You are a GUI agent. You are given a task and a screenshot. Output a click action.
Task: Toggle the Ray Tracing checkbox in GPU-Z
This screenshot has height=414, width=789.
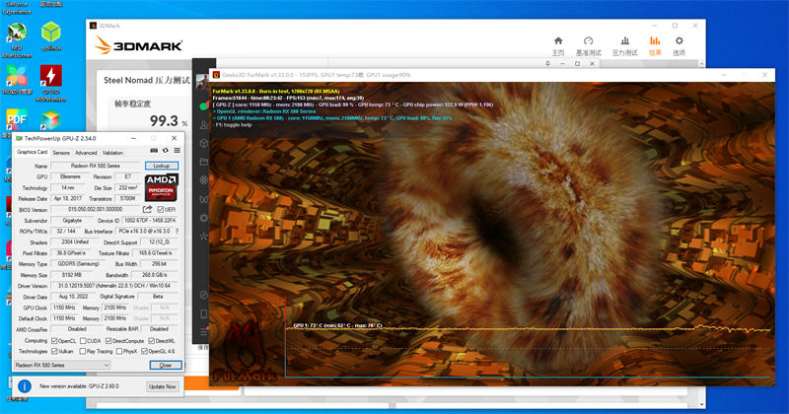pos(86,350)
